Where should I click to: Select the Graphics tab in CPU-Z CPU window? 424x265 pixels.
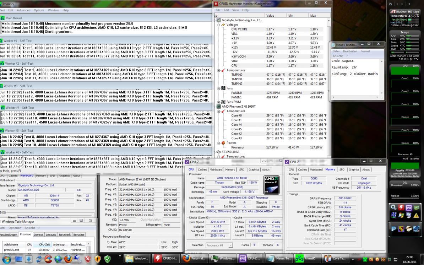[254, 169]
